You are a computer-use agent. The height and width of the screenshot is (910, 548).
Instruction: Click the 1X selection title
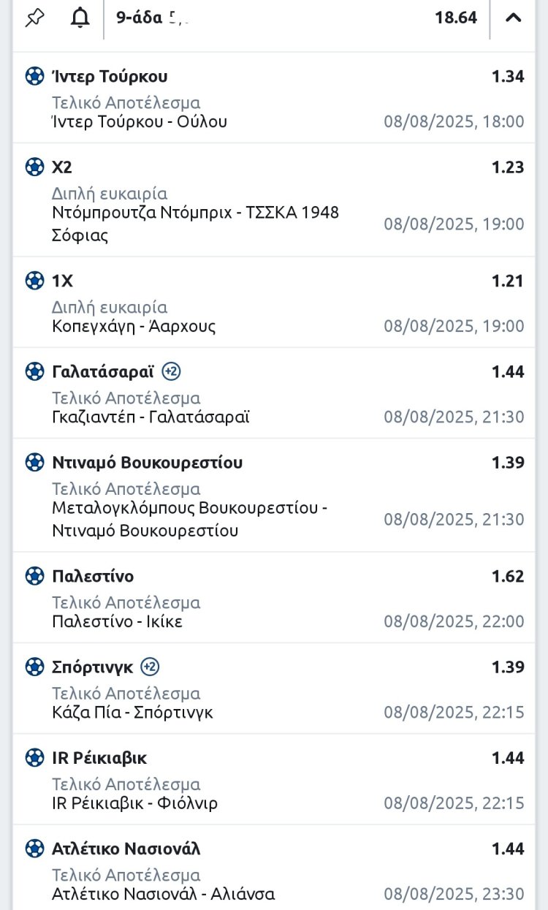pos(62,281)
